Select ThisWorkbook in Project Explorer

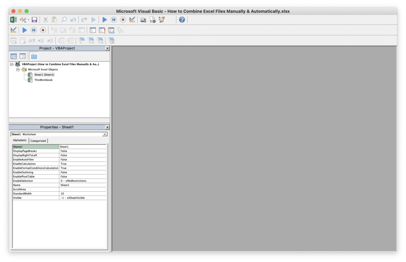pos(43,80)
